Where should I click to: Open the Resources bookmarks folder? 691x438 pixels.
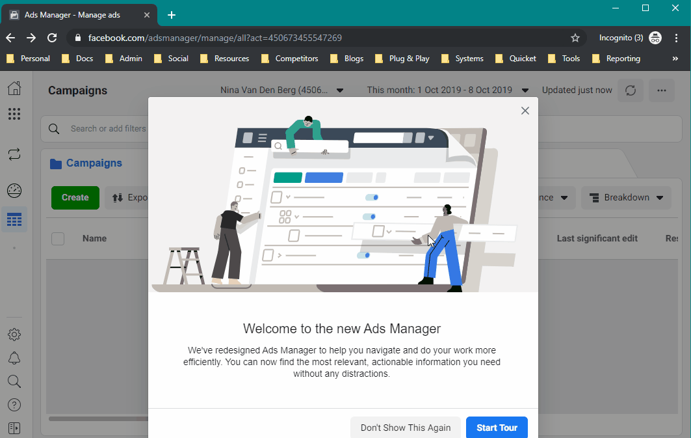pyautogui.click(x=225, y=59)
